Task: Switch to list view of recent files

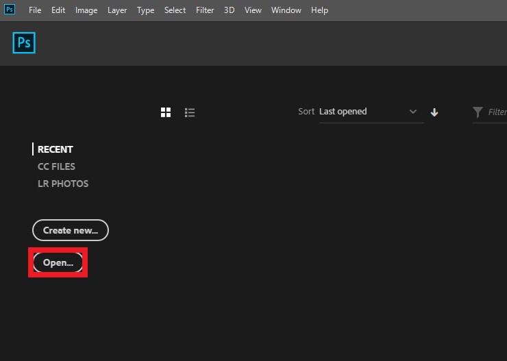Action: pos(190,112)
